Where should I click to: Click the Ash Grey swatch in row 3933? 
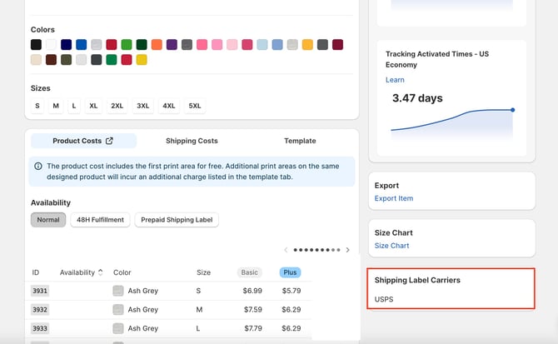pos(118,328)
